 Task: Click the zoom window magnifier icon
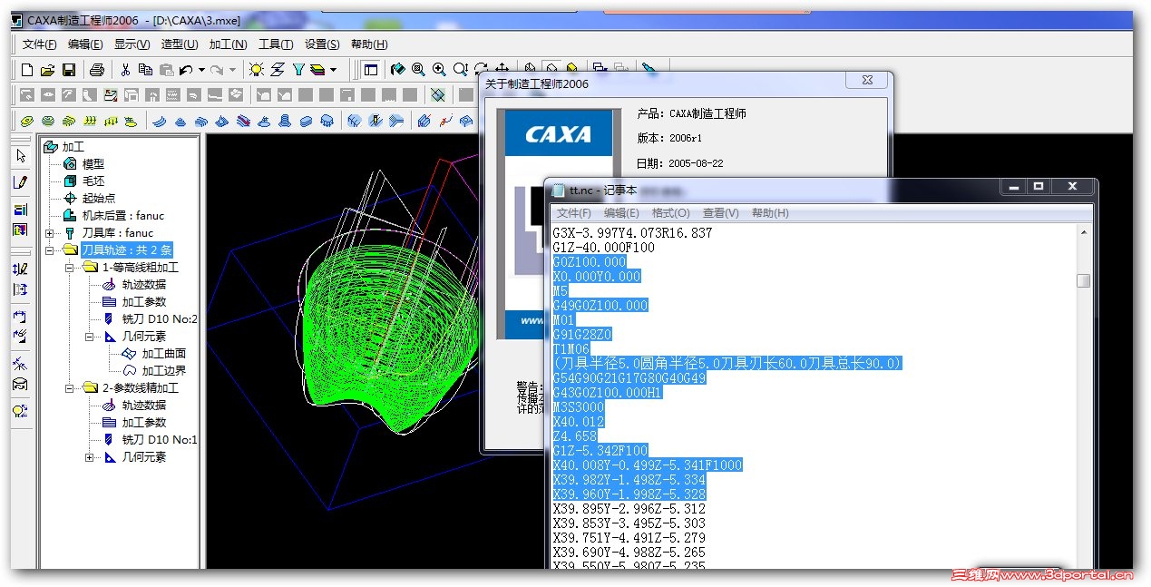click(x=418, y=70)
